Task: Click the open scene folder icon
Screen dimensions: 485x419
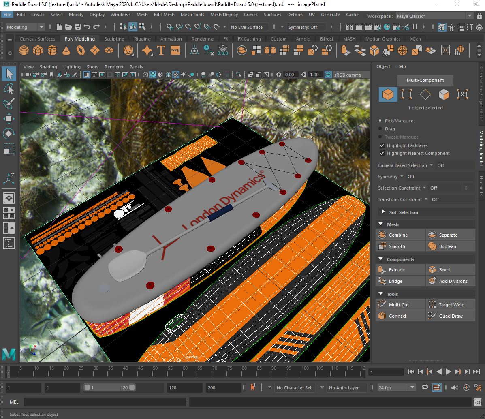Action: click(68, 27)
